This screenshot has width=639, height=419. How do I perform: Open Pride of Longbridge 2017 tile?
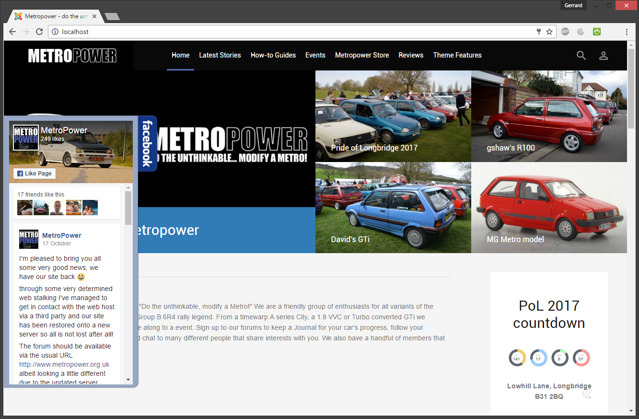tap(393, 116)
